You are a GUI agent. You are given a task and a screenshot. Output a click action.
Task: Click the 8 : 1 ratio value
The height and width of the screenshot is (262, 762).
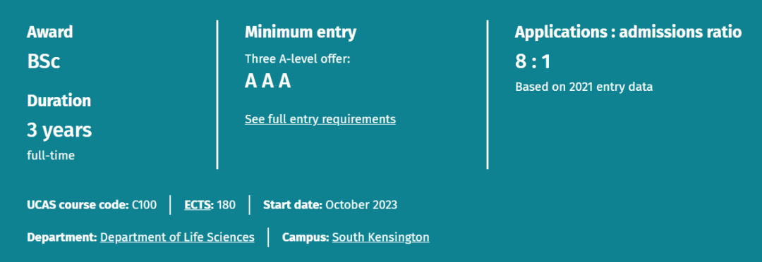click(532, 61)
